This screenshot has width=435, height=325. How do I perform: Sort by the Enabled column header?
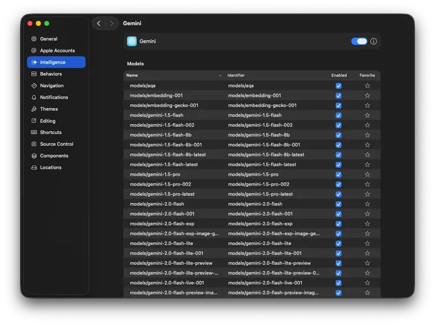[x=339, y=75]
